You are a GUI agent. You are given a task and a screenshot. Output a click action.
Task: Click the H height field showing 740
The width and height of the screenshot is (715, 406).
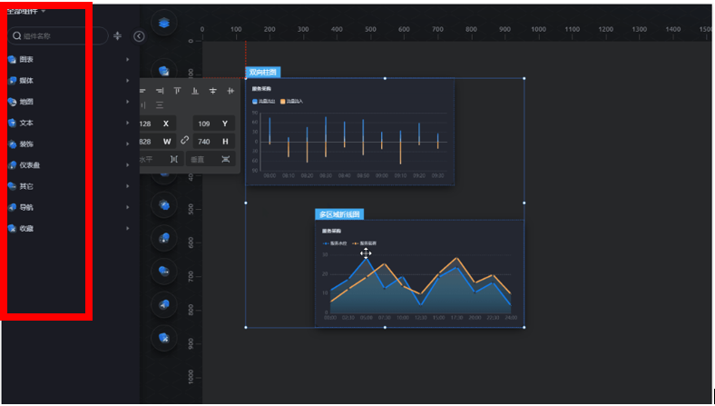click(x=214, y=142)
